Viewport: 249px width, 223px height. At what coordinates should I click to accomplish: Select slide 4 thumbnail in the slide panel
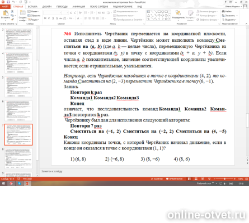(18, 63)
